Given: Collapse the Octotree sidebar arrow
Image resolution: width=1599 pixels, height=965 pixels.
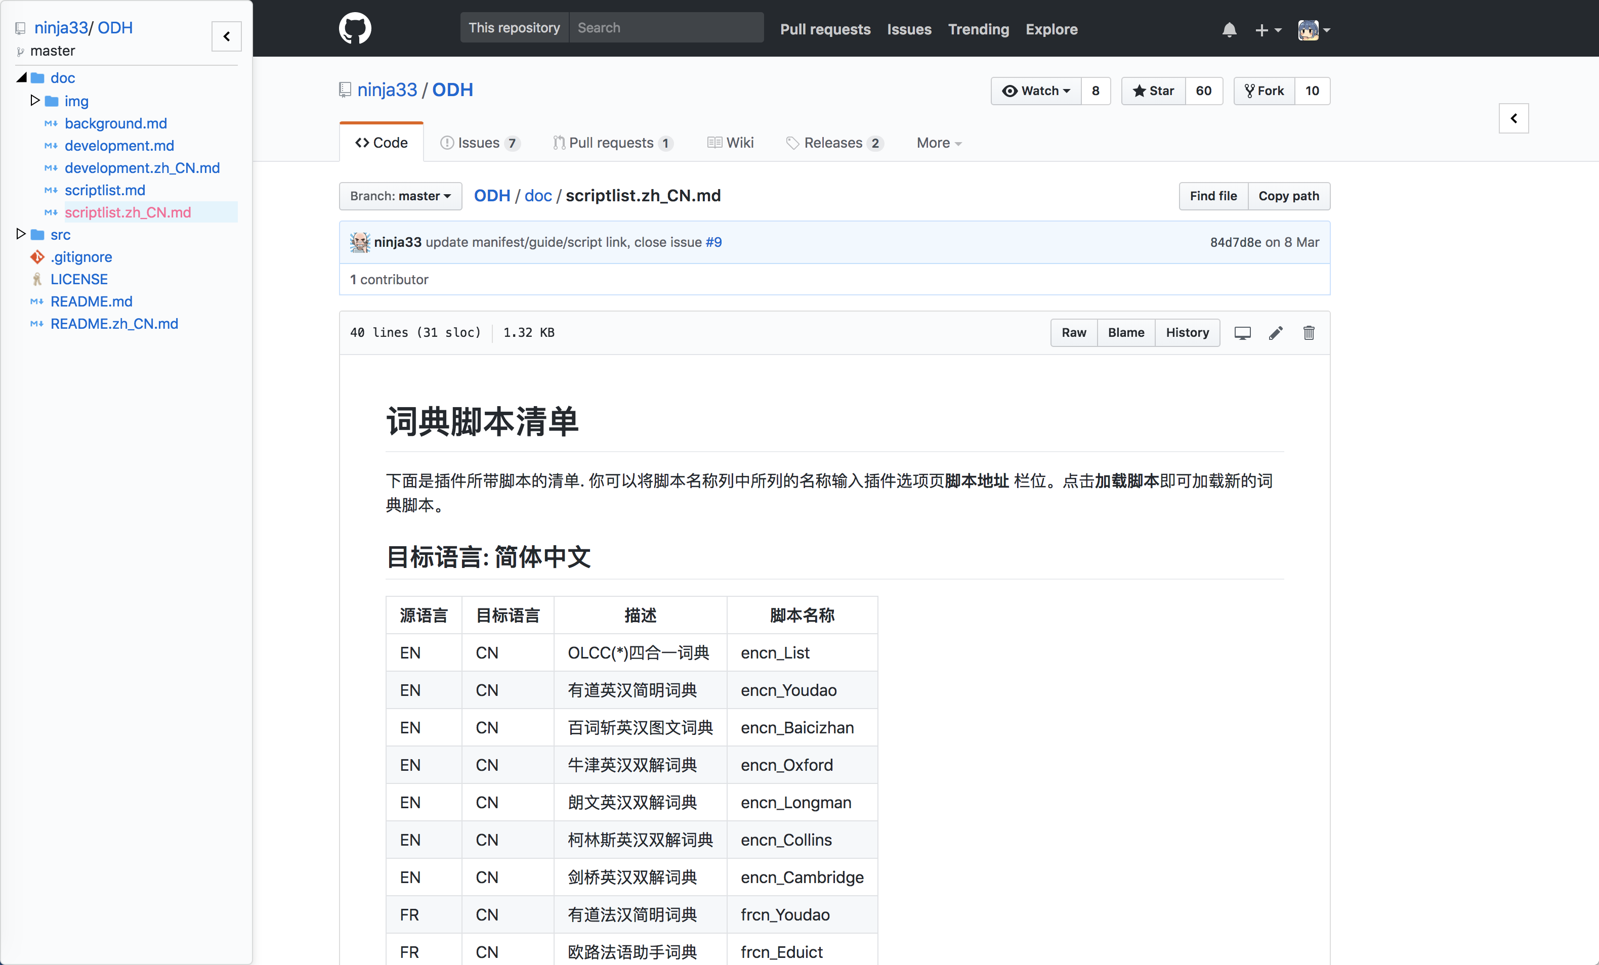Looking at the screenshot, I should pos(227,36).
